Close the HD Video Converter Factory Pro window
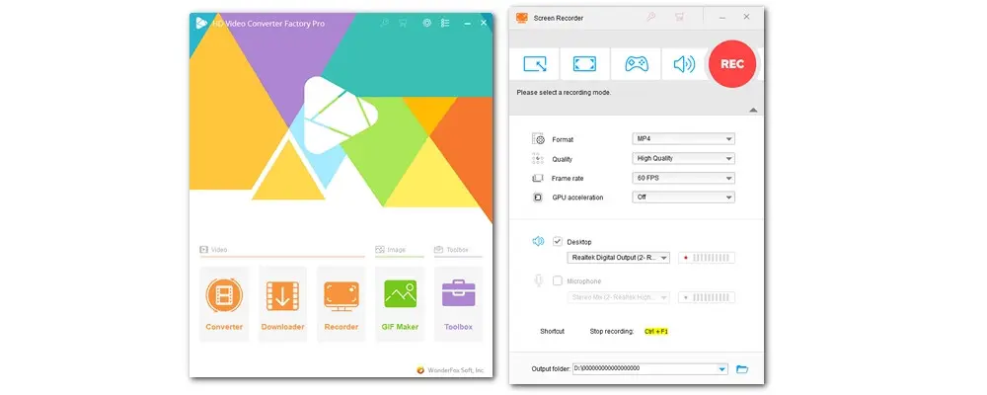The image size is (987, 395). click(x=484, y=23)
